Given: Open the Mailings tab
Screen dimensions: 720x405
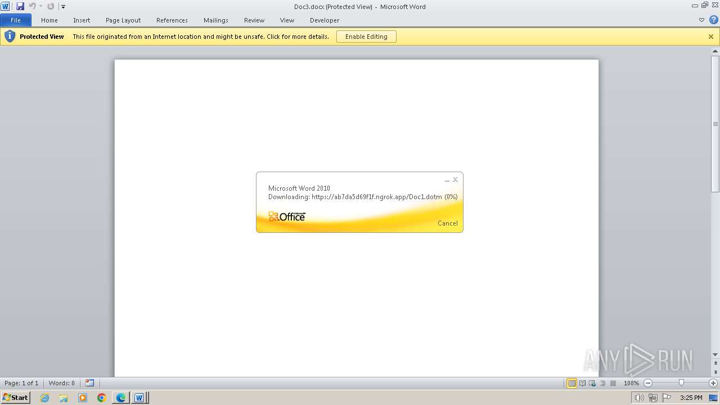Looking at the screenshot, I should pos(216,20).
